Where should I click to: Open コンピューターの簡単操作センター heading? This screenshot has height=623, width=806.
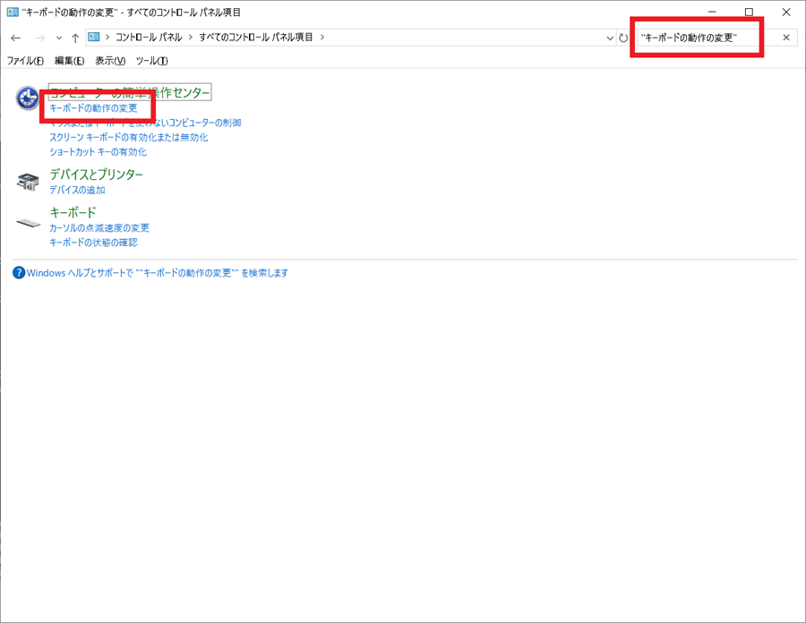coord(130,92)
